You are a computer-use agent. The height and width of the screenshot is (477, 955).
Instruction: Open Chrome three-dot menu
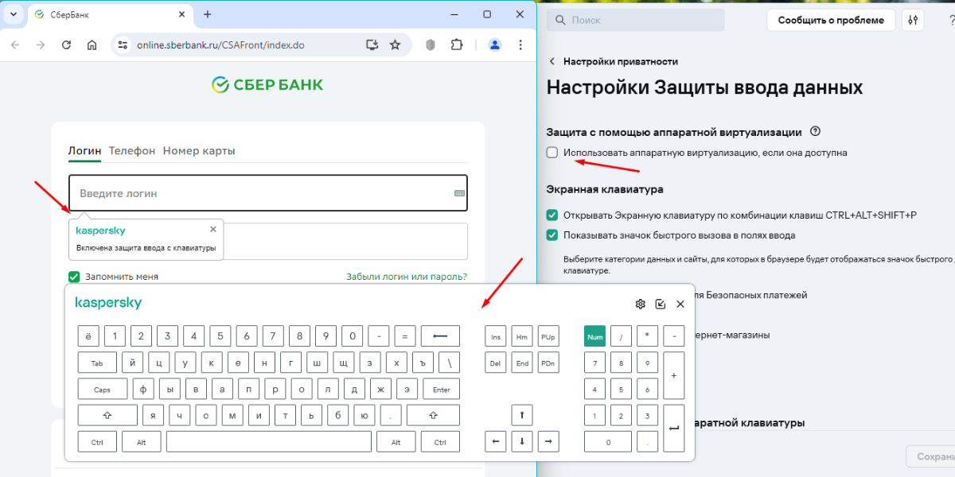coord(522,45)
